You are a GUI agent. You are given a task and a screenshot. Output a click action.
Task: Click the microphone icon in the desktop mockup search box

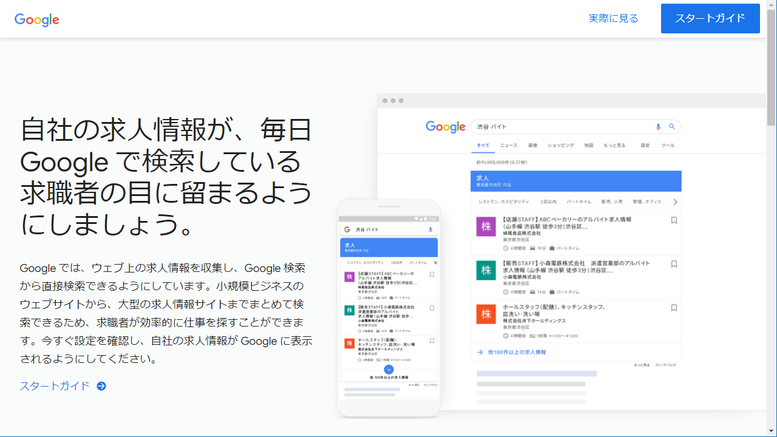click(658, 127)
